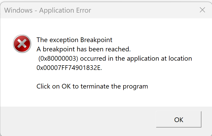Click the "Windows - Application Error" title text
This screenshot has width=212, height=136.
pyautogui.click(x=48, y=10)
